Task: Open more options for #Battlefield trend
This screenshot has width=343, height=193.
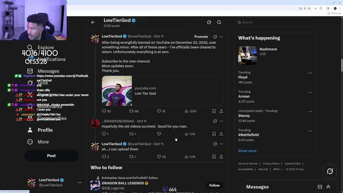Action: click(310, 131)
